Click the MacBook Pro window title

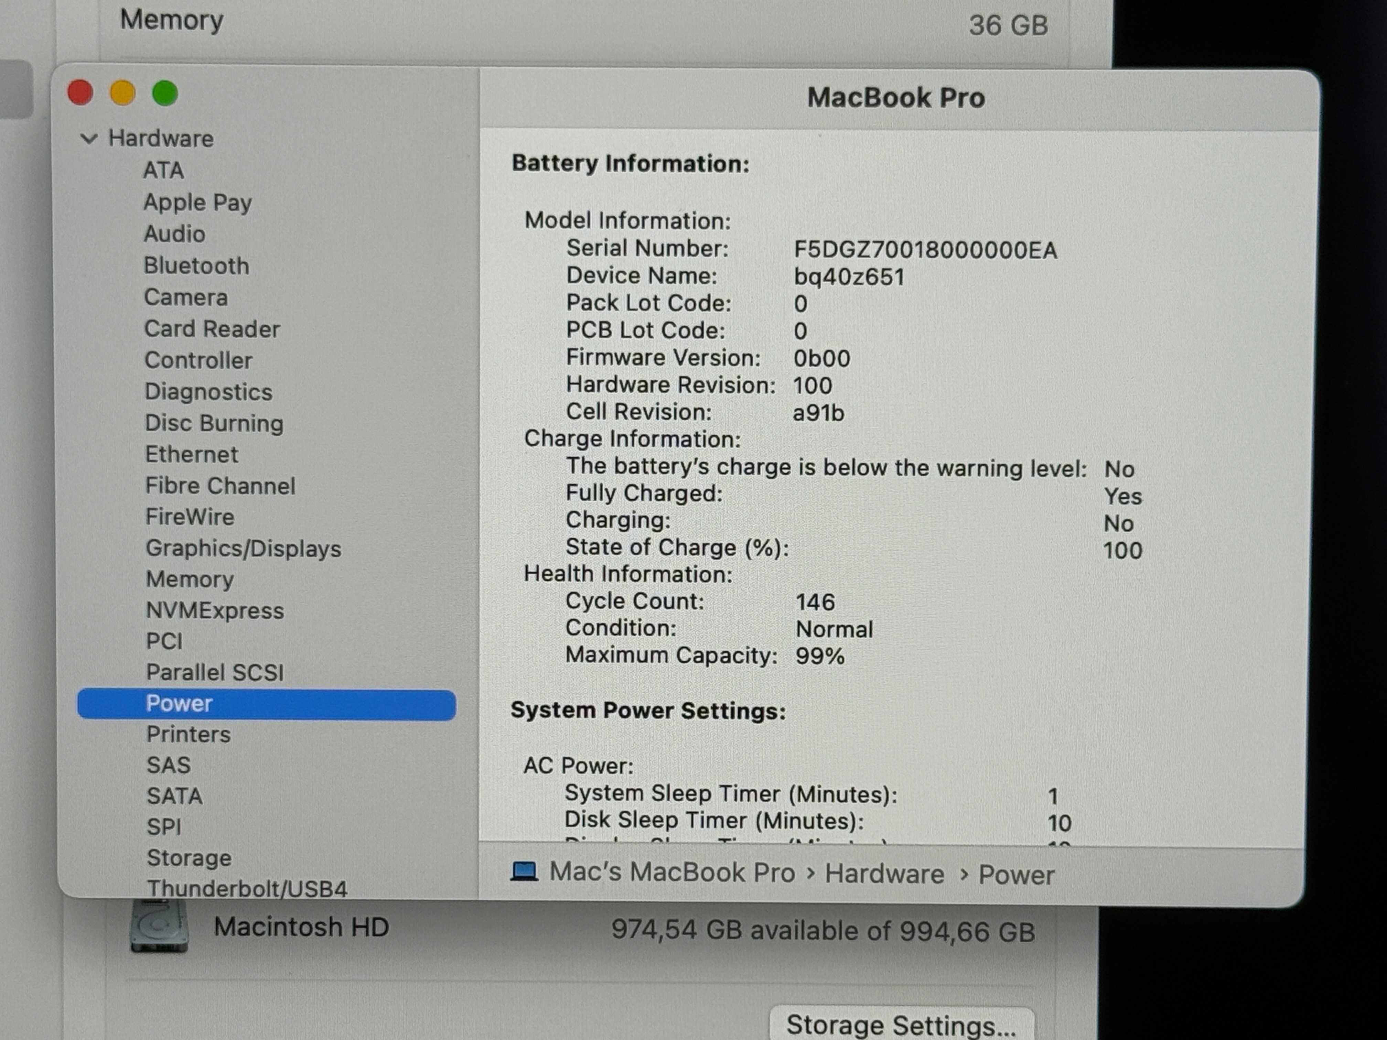(896, 98)
